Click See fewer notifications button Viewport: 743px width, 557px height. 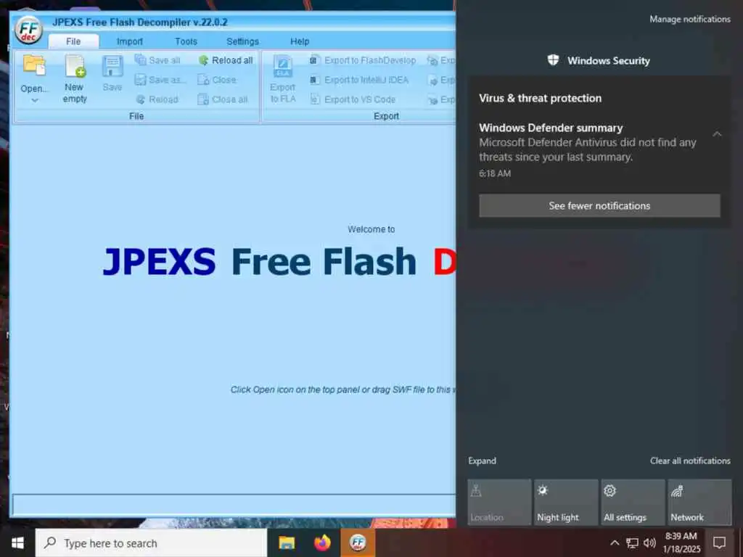(599, 205)
